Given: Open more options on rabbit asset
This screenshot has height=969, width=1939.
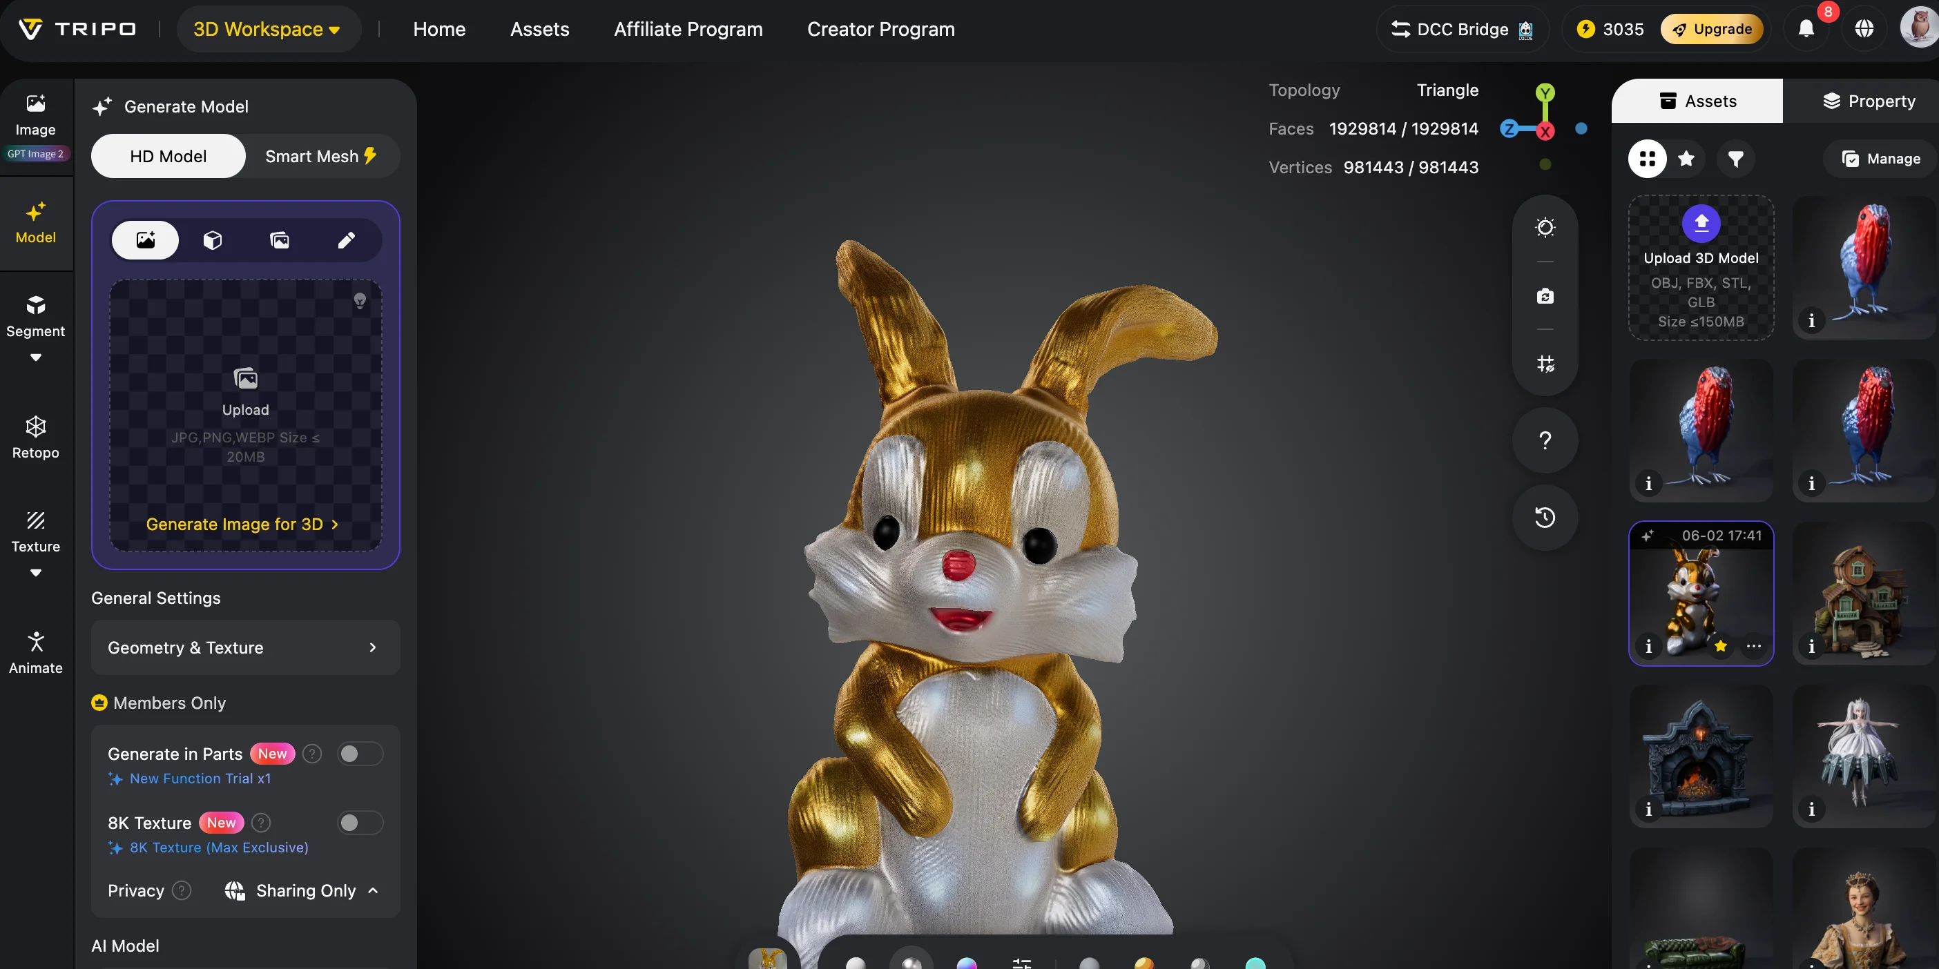Looking at the screenshot, I should tap(1753, 646).
